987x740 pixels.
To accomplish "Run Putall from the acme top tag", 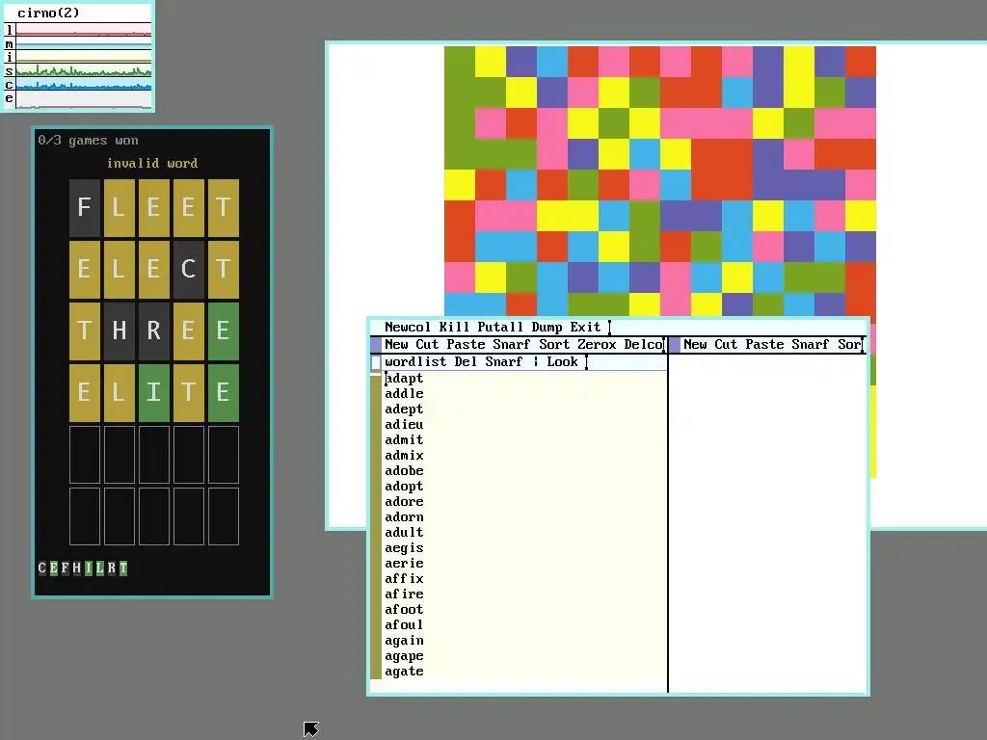I will click(x=500, y=328).
